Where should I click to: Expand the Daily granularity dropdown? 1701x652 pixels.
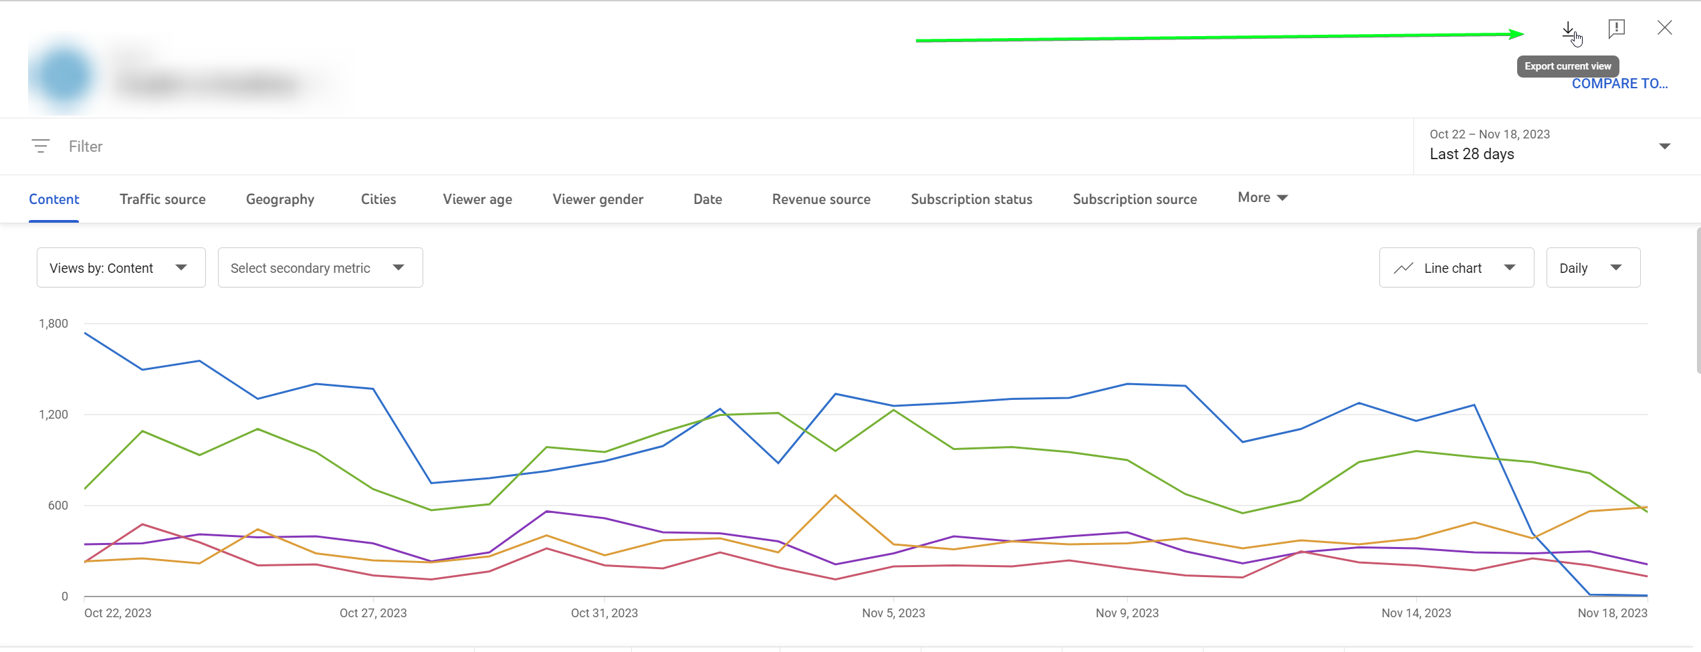click(1593, 267)
